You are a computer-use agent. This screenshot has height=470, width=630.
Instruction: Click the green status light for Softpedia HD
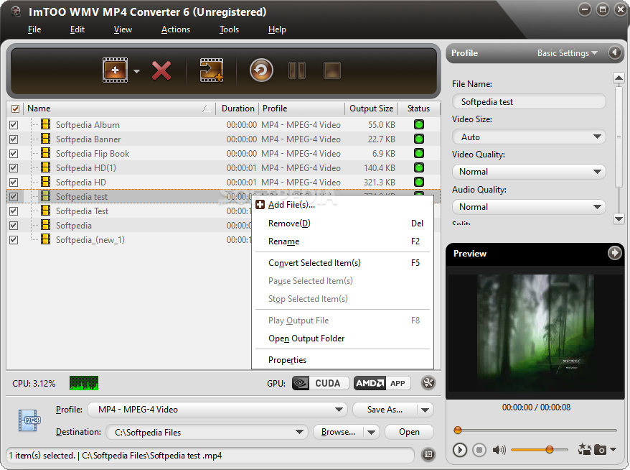tap(418, 182)
